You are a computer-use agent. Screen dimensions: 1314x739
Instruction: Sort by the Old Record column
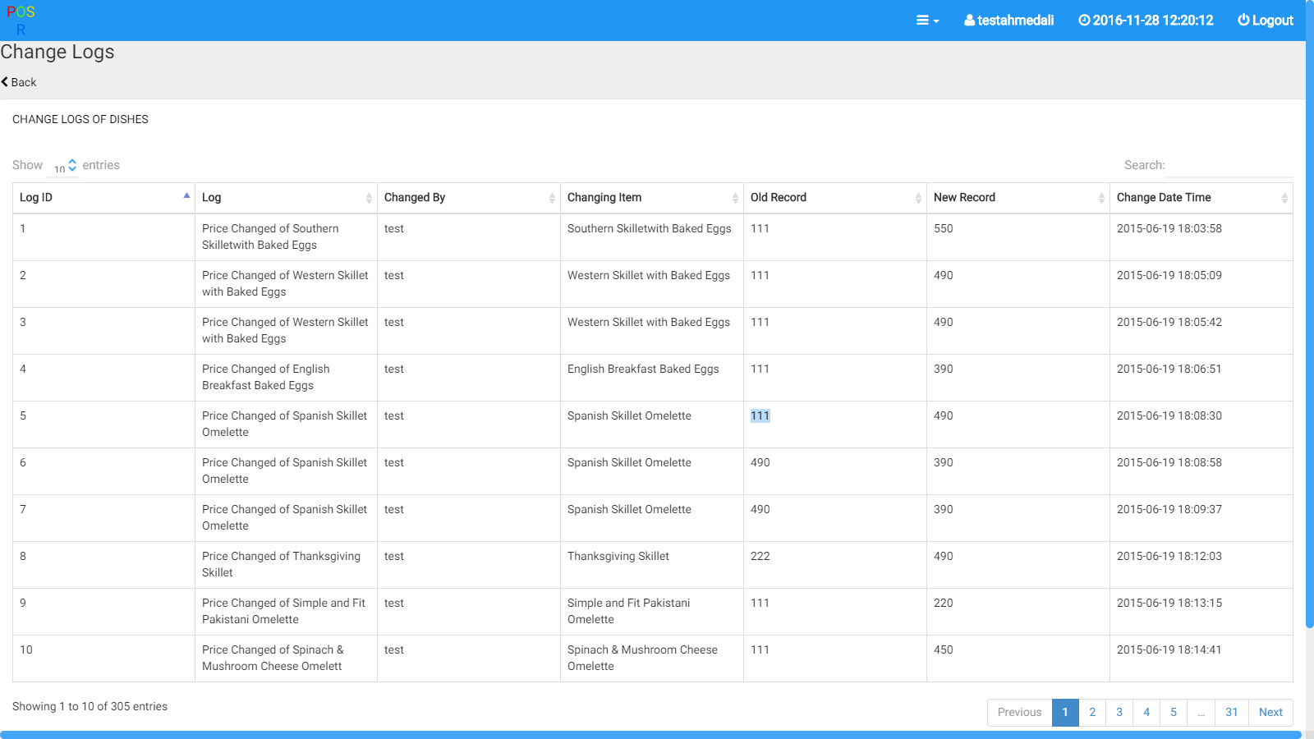point(834,198)
